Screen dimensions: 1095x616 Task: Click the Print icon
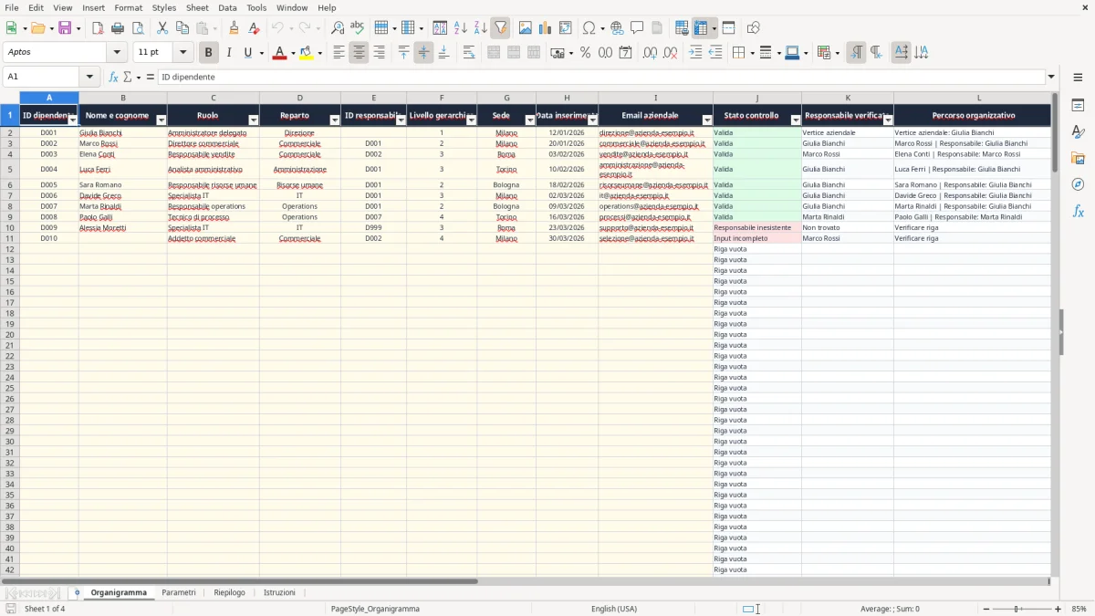(x=118, y=28)
